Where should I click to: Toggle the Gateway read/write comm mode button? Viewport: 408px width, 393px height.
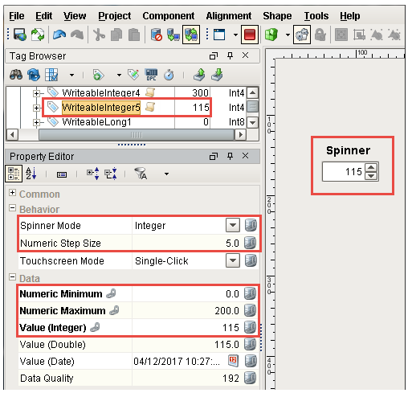click(x=191, y=35)
